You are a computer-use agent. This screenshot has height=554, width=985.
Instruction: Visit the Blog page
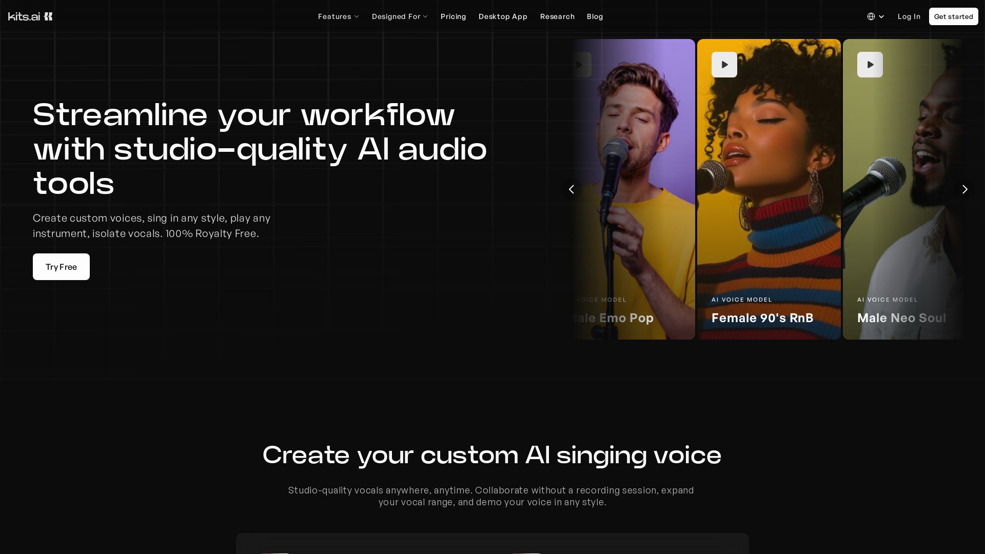(595, 16)
